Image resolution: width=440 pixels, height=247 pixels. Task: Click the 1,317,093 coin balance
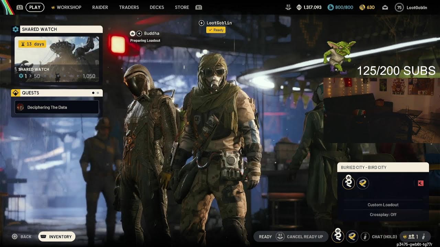click(312, 7)
